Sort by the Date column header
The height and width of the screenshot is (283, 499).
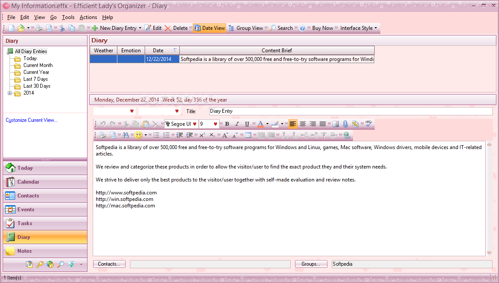click(162, 51)
